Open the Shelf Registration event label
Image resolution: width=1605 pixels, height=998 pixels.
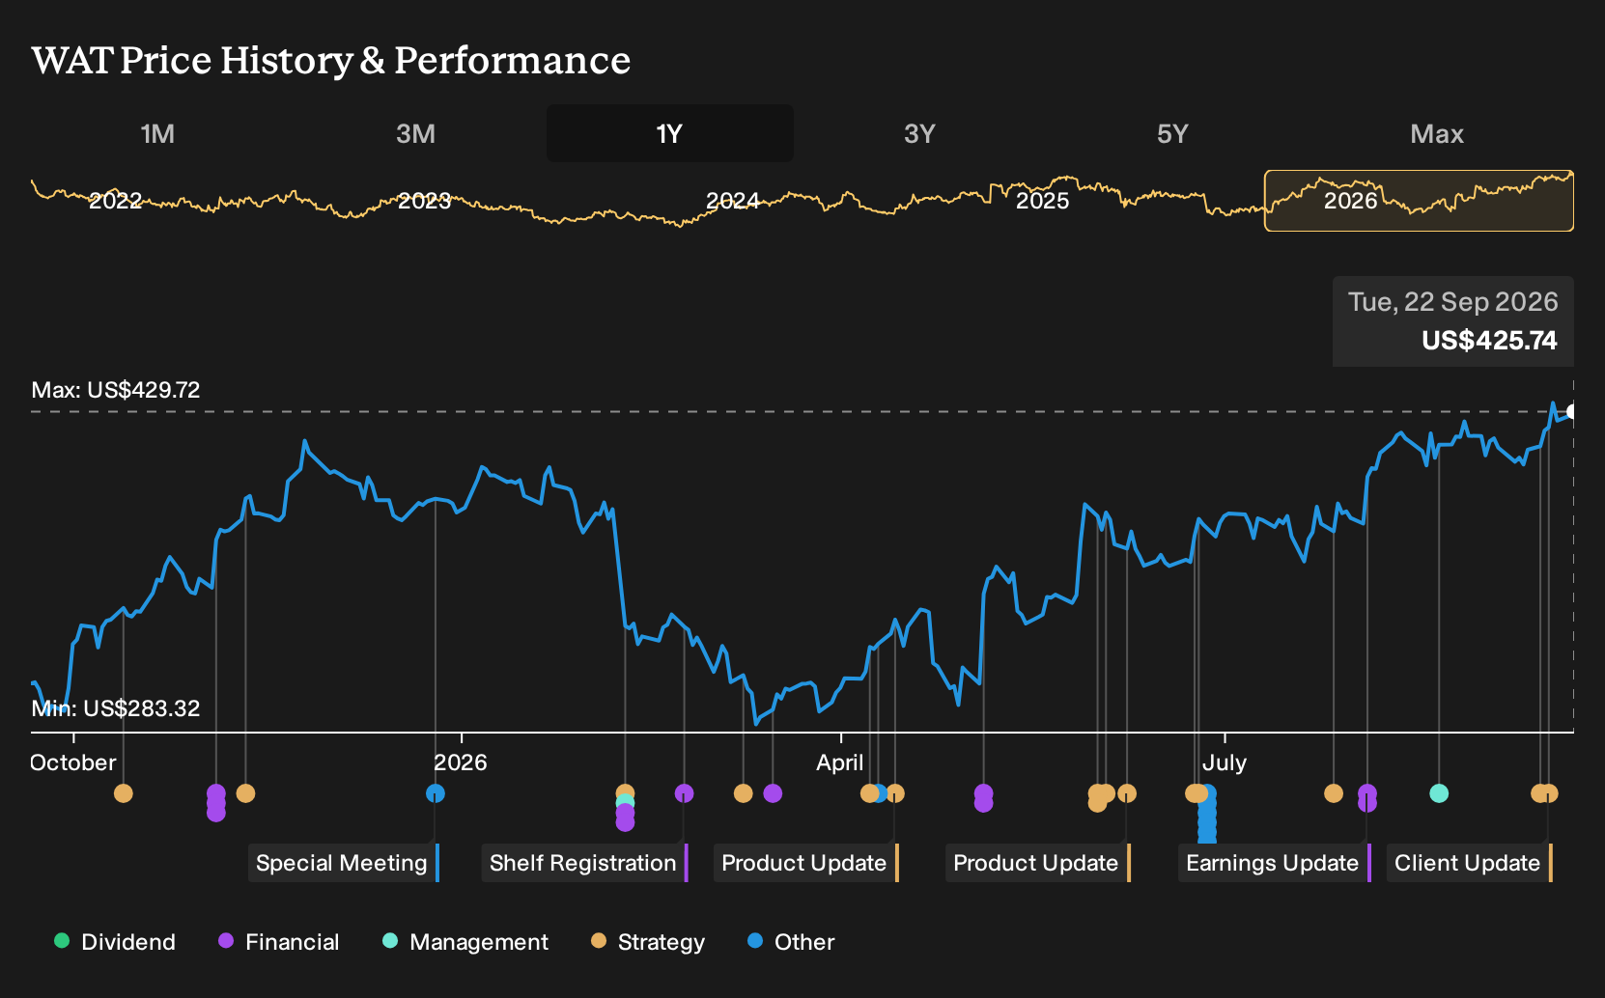pyautogui.click(x=584, y=863)
